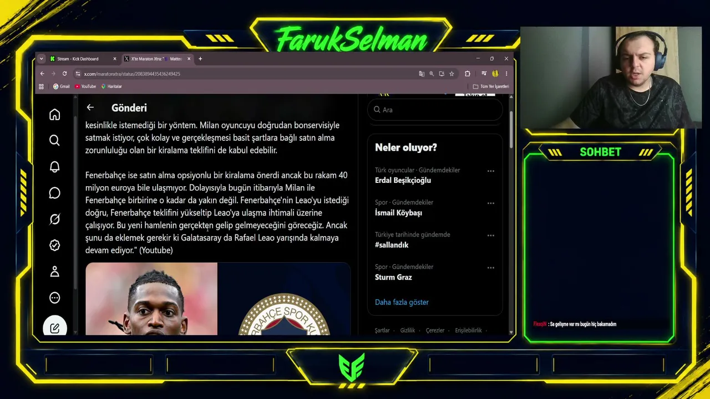Open the Chrome three-dot menu

click(x=506, y=74)
